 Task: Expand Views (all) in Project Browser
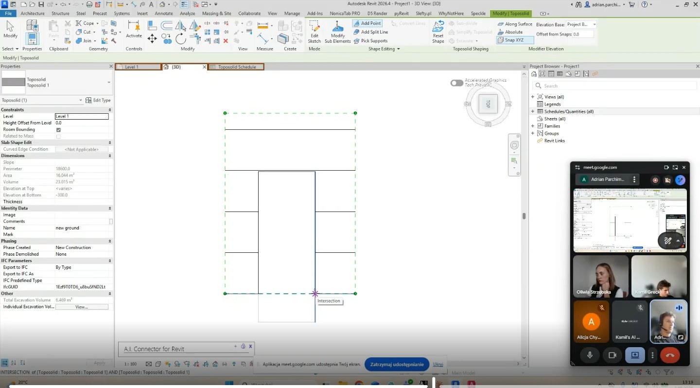click(533, 97)
